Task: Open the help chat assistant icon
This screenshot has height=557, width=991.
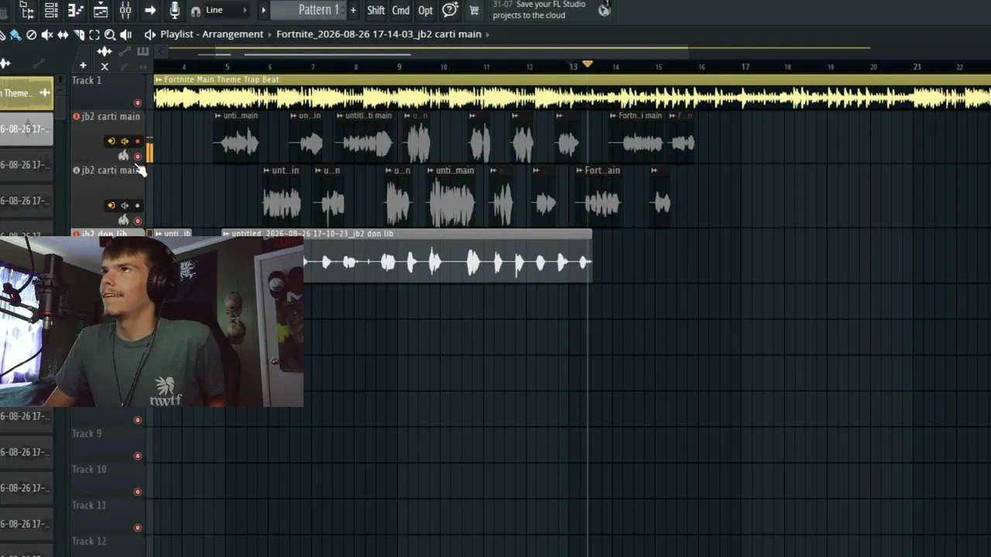Action: pyautogui.click(x=450, y=10)
